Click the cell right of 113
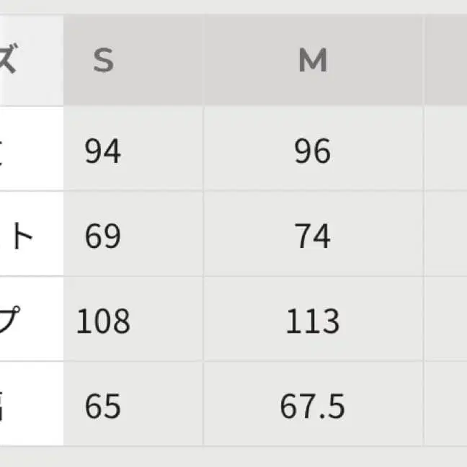This screenshot has width=467, height=467. point(447,321)
